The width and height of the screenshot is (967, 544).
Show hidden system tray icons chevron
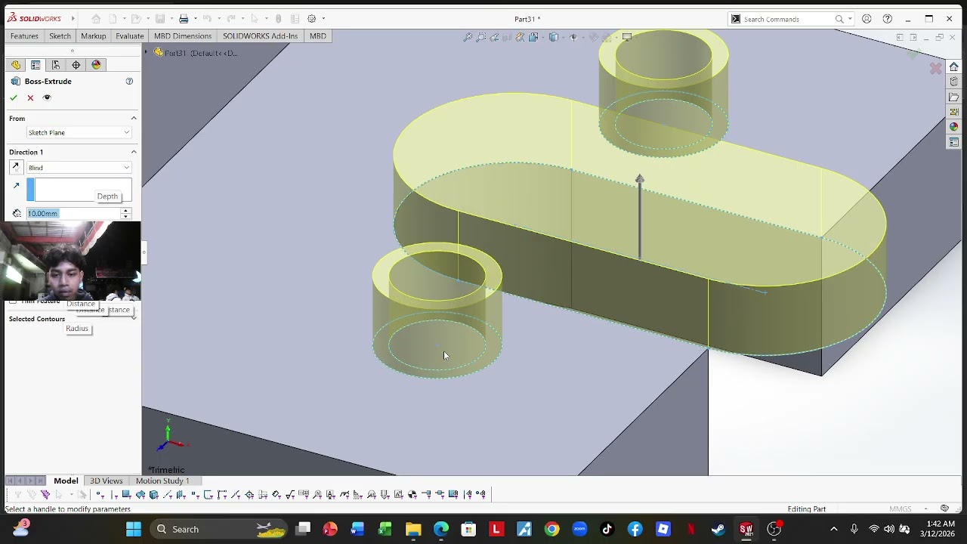click(834, 529)
